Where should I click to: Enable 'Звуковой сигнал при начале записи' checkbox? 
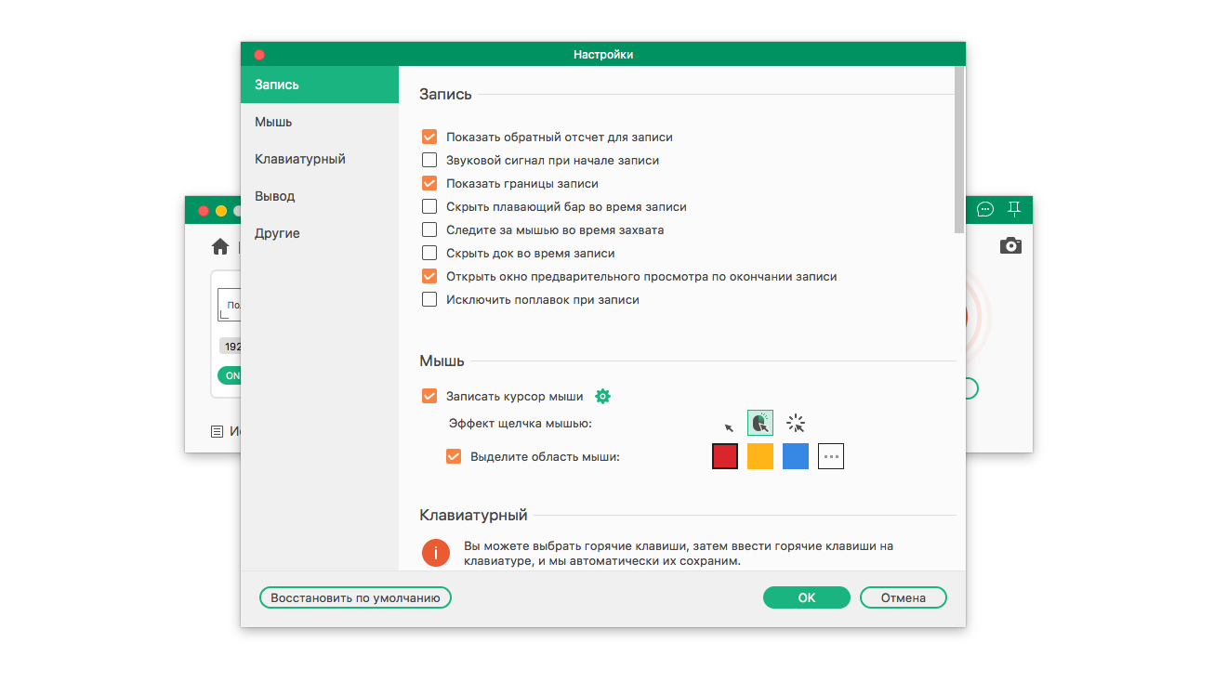click(x=429, y=160)
